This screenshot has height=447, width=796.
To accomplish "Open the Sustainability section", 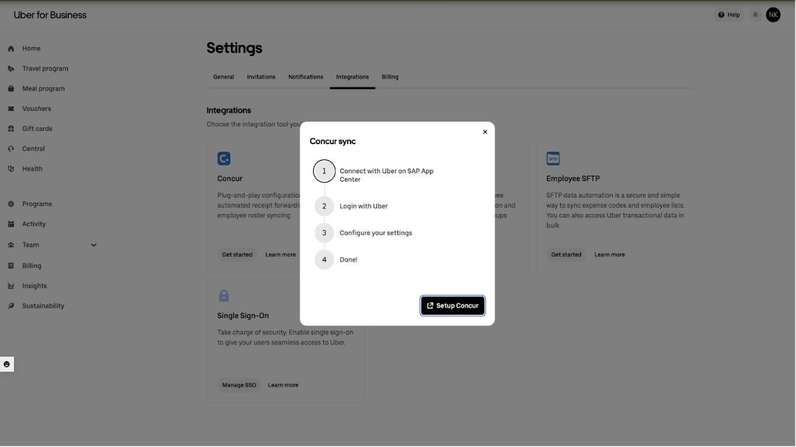I will (x=44, y=305).
